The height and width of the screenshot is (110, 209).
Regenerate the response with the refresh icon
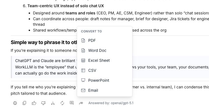click(62, 103)
